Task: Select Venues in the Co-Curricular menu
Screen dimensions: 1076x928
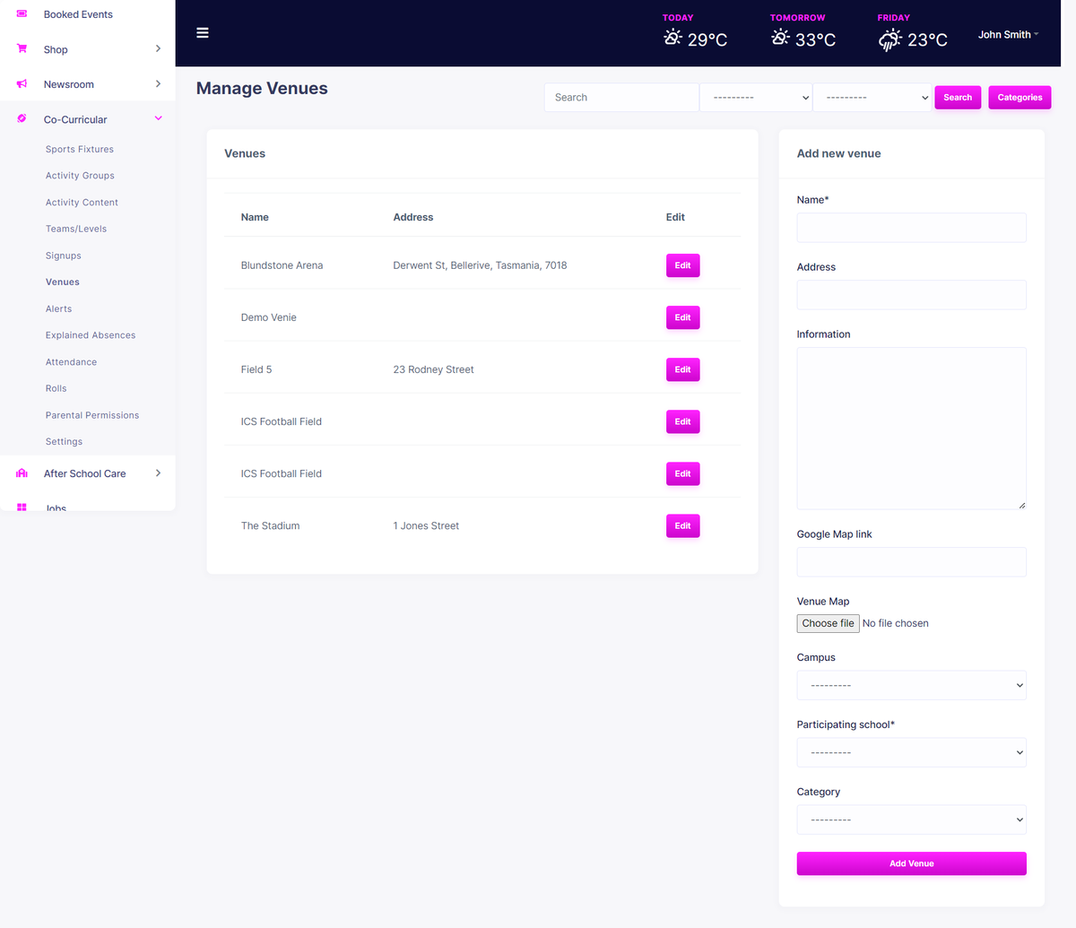Action: 62,282
